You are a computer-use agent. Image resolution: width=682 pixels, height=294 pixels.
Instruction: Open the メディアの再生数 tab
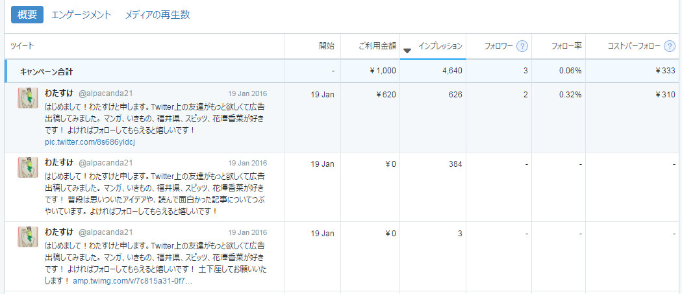[157, 15]
